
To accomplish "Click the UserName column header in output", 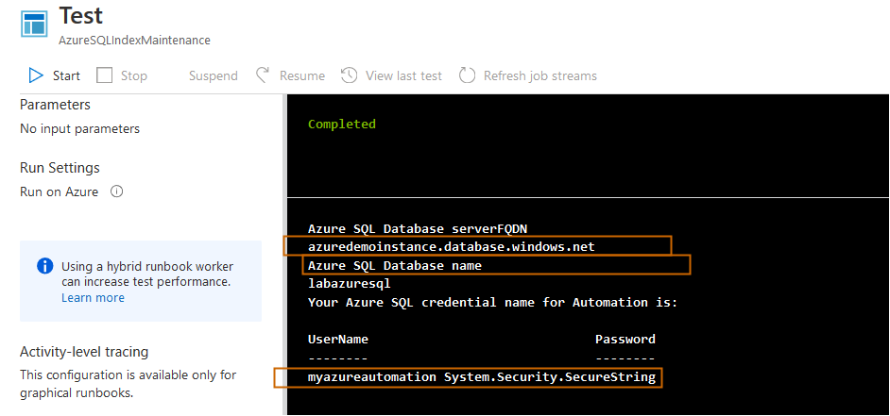I will pyautogui.click(x=338, y=339).
